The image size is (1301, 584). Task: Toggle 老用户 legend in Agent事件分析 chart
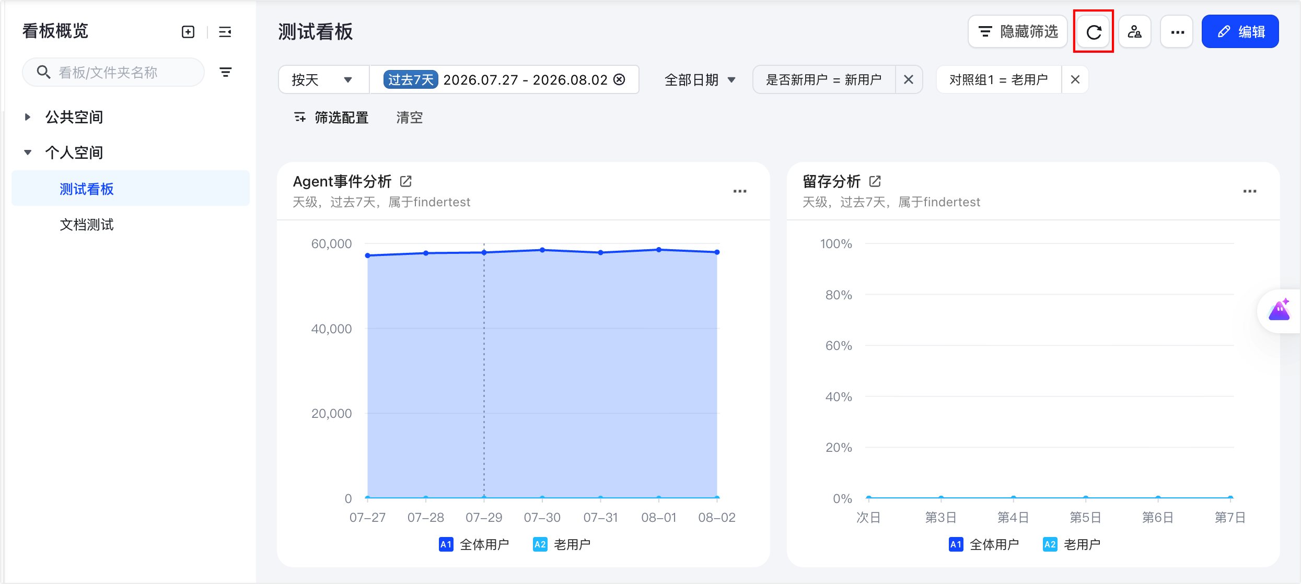point(562,544)
